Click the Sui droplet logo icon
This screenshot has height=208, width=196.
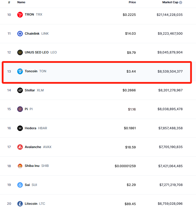click(x=20, y=185)
